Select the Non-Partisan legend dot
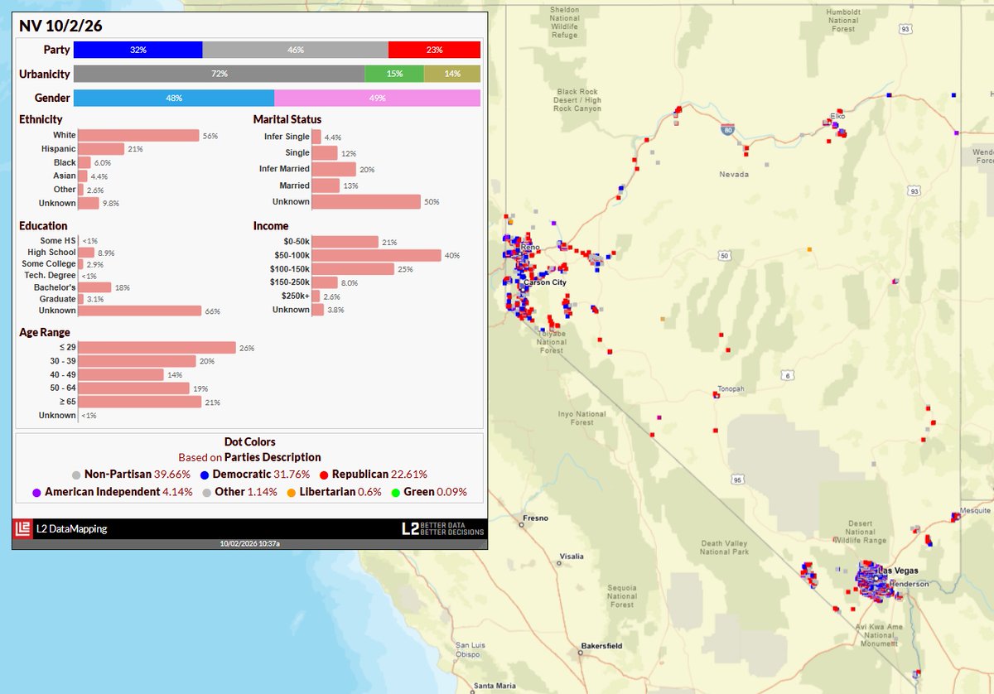Screen dimensions: 994x694 76,475
